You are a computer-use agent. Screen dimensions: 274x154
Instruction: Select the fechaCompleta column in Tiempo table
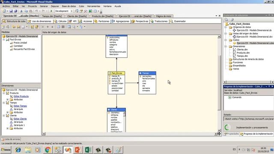149,79
